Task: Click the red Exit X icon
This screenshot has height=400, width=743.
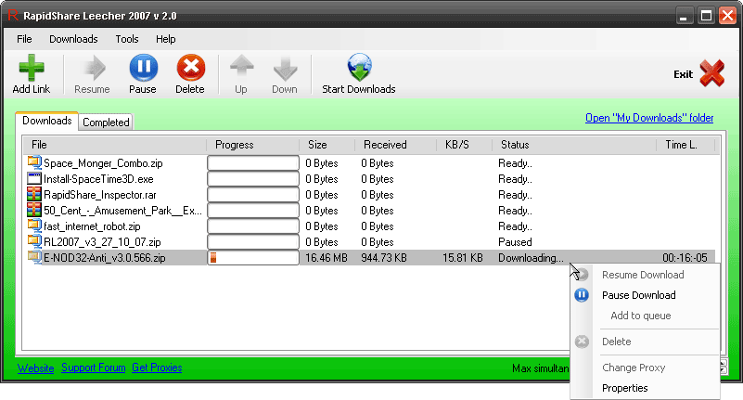Action: coord(711,72)
